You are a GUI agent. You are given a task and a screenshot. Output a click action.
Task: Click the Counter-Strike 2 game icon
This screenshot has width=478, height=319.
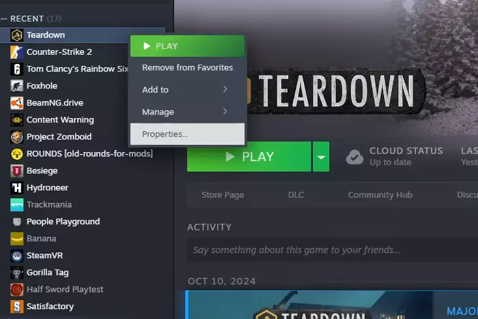(17, 52)
